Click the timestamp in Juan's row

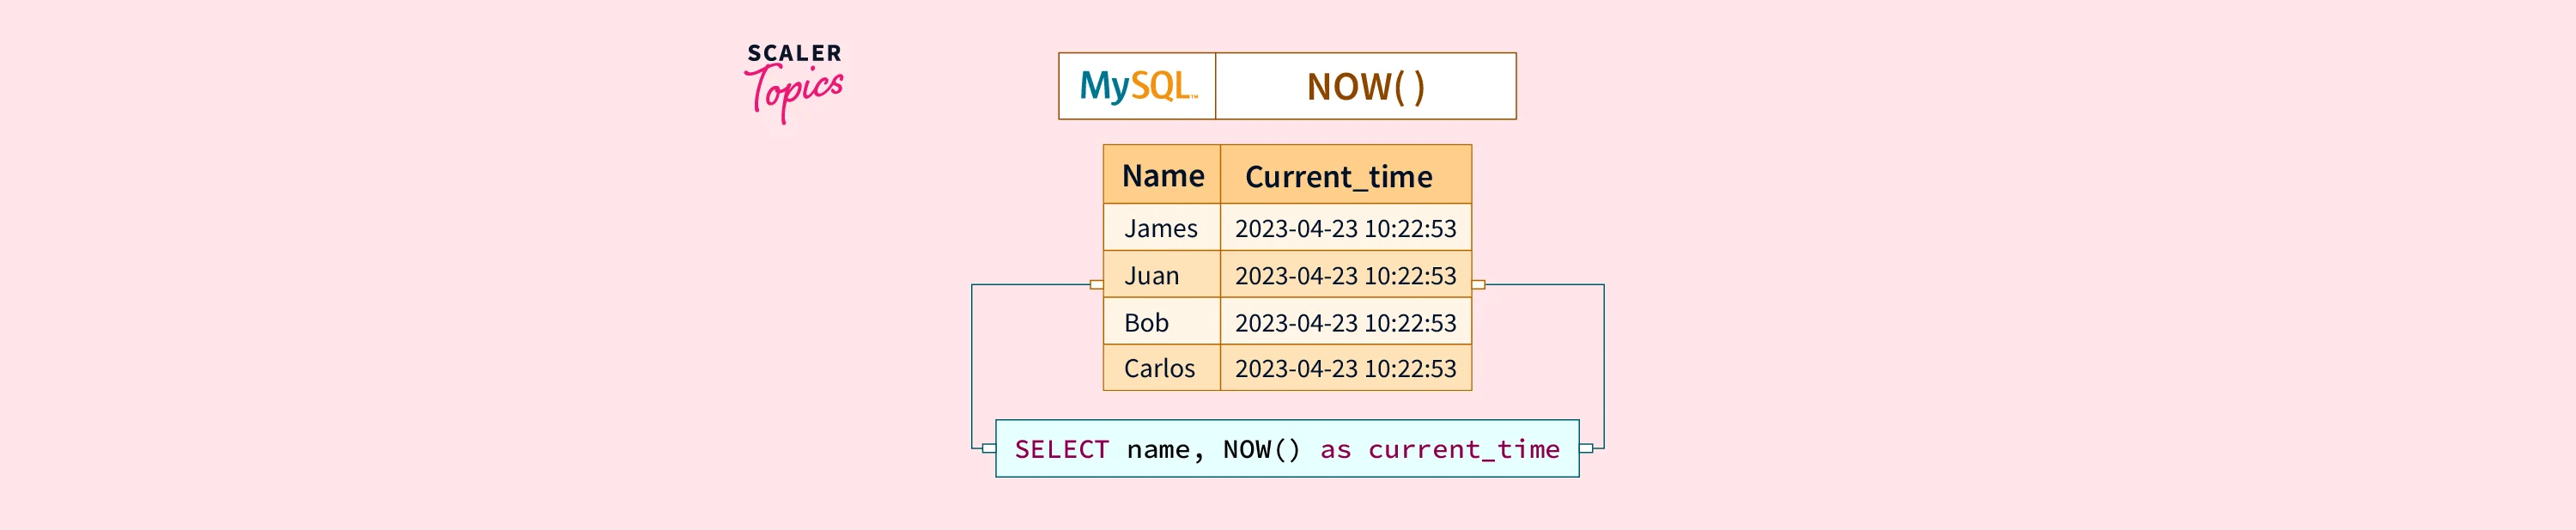pos(1345,276)
